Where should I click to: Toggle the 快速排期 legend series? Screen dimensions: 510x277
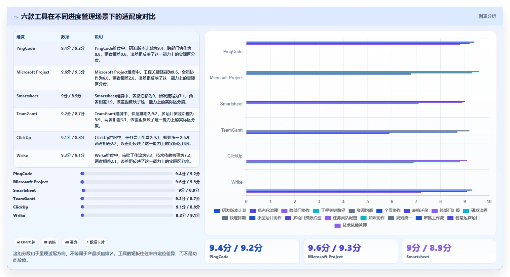click(x=234, y=218)
